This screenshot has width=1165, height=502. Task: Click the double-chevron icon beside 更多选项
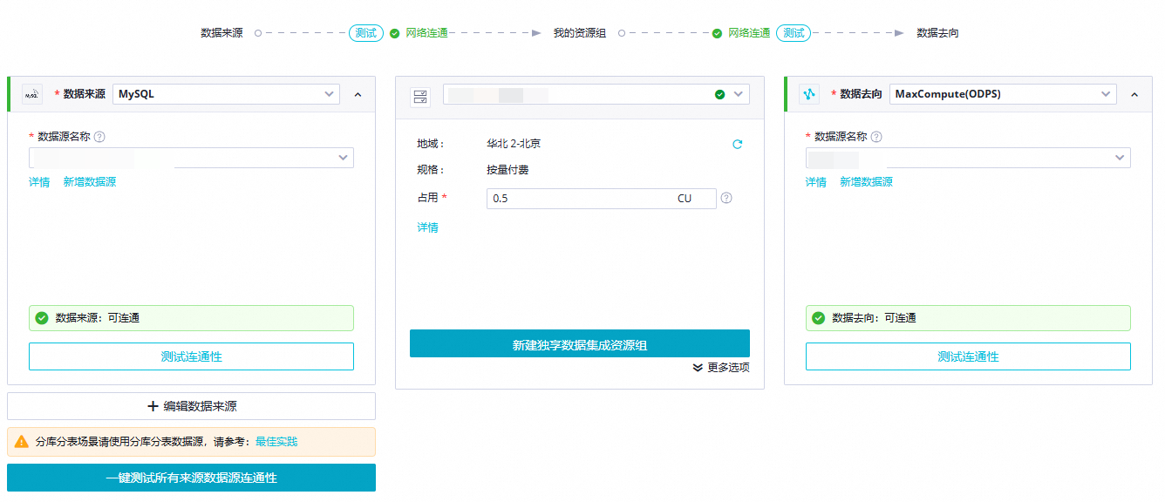(698, 368)
